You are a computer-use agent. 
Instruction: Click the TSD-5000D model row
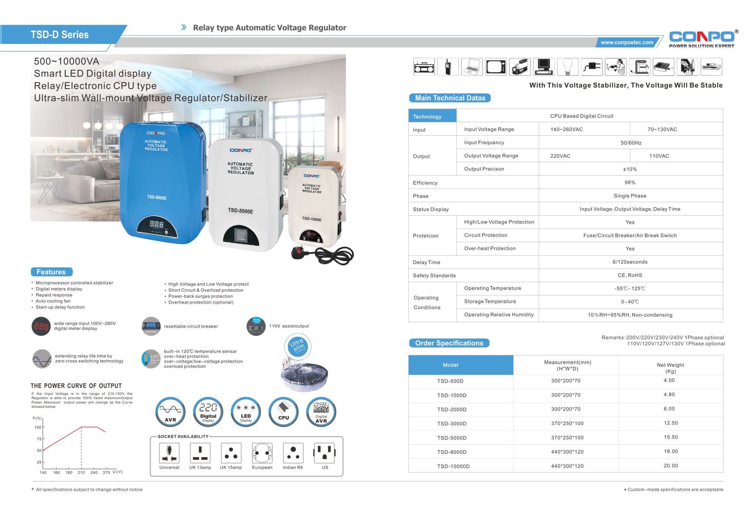[566, 438]
